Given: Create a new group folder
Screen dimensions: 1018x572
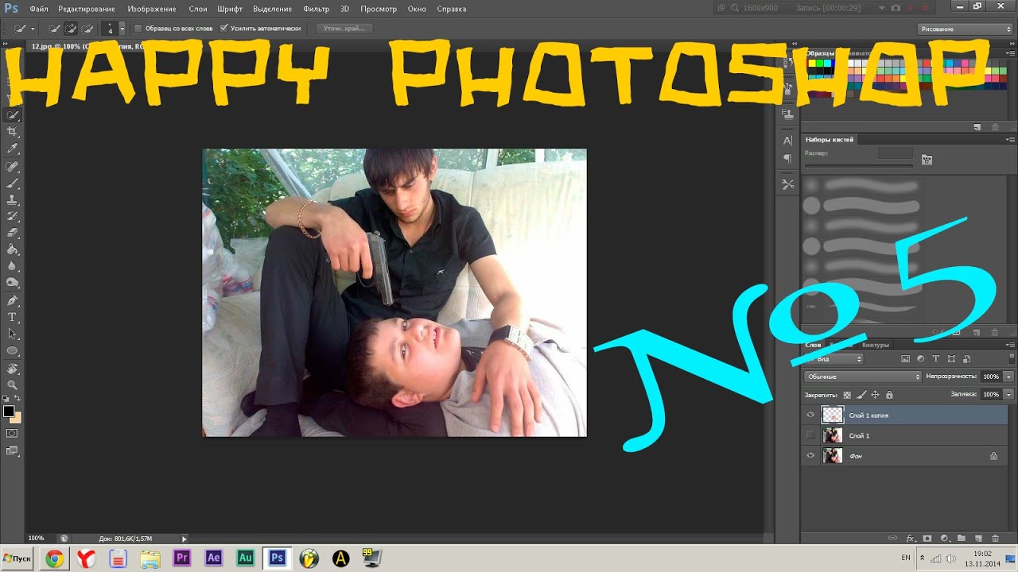Looking at the screenshot, I should click(x=962, y=539).
